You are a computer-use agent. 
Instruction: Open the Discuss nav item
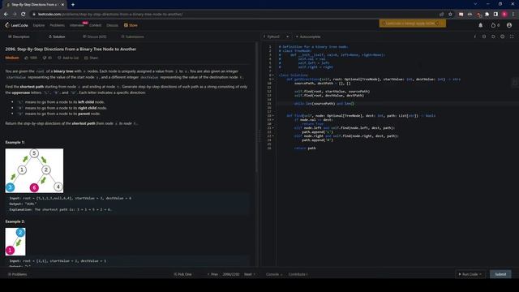click(112, 25)
